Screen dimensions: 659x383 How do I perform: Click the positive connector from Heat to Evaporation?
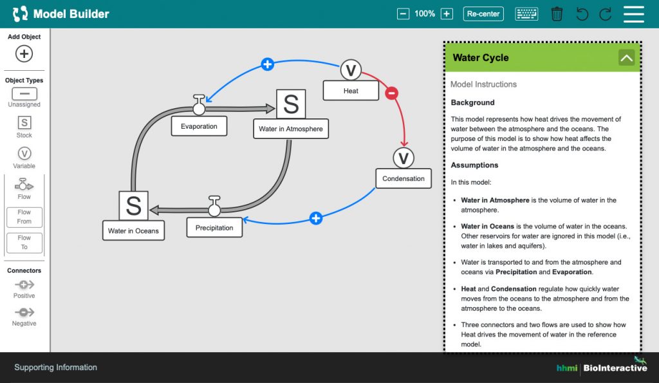coord(267,64)
